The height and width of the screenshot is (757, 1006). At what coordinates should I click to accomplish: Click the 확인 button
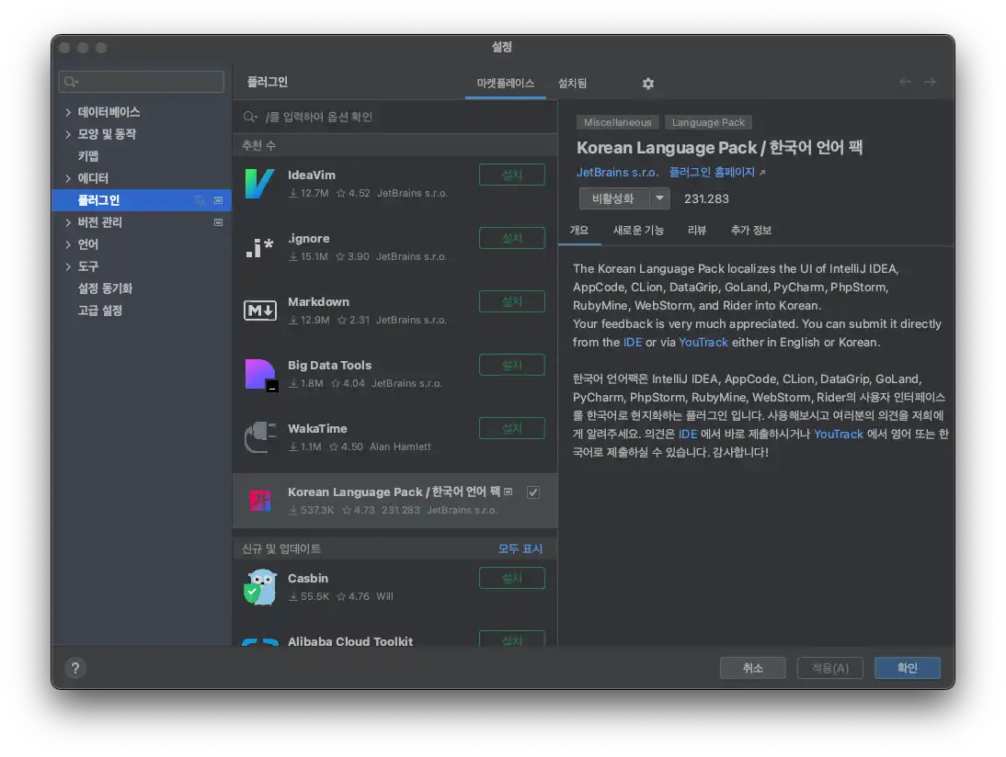pos(908,668)
